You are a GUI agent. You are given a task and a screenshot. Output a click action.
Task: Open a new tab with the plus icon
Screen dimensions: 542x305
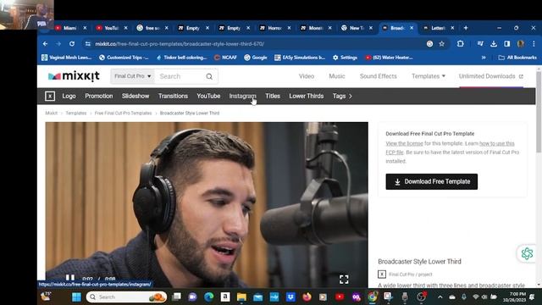tap(466, 28)
